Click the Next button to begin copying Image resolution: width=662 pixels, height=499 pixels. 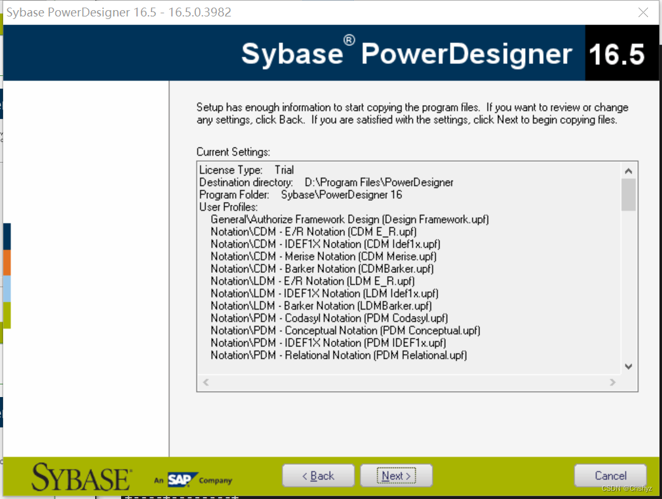396,476
